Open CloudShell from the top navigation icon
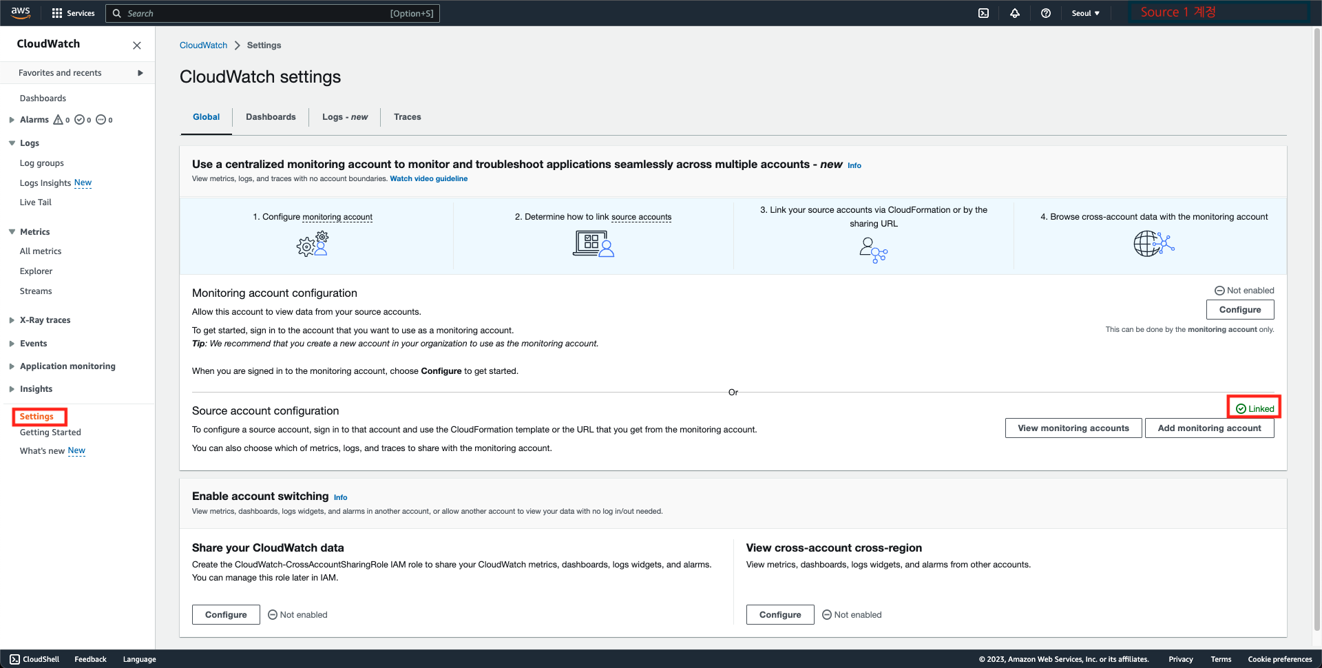This screenshot has width=1322, height=668. [x=983, y=12]
